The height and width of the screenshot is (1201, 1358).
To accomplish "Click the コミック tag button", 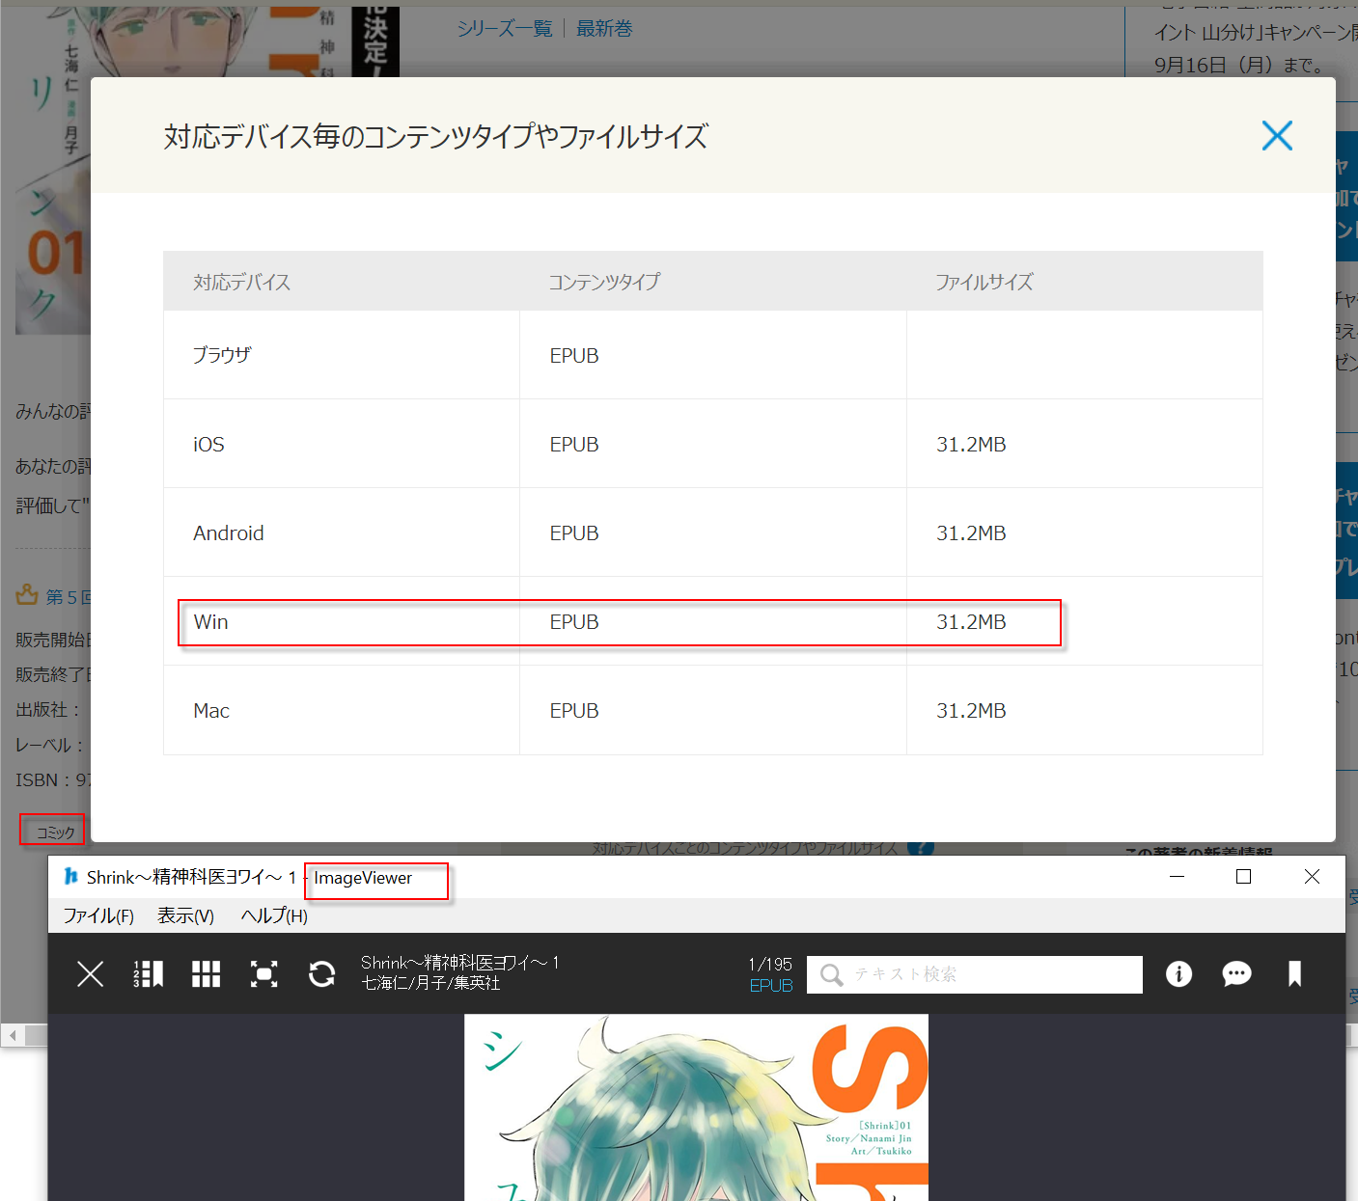I will click(54, 833).
